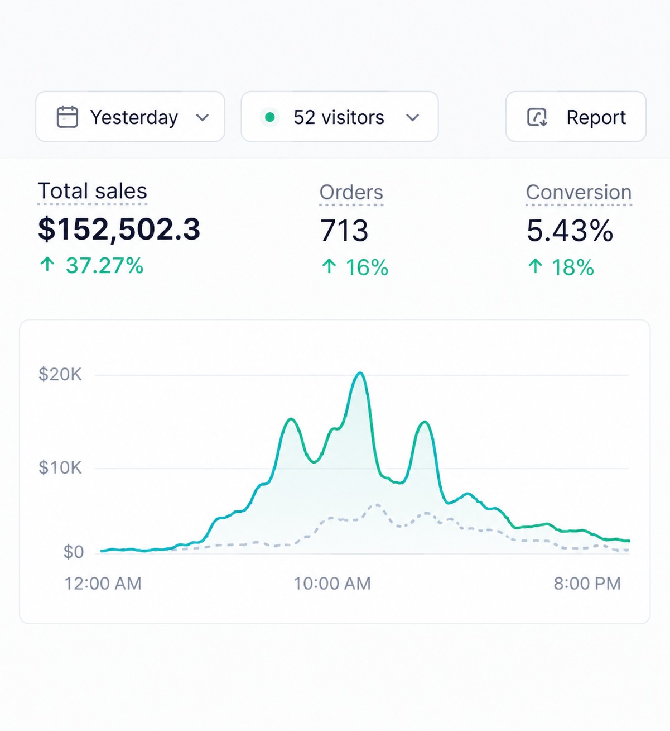Click the green live visitors dot
This screenshot has width=670, height=731.
(x=270, y=117)
